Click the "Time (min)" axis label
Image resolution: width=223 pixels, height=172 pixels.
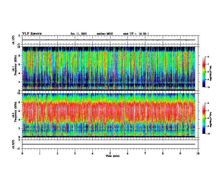tap(113, 156)
